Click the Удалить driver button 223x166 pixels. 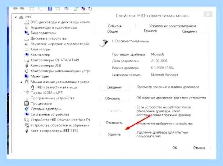(114, 134)
